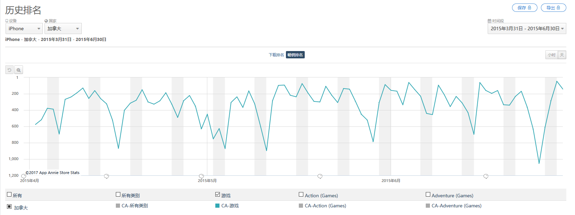Enable the Action (Games) checkbox

click(x=301, y=195)
